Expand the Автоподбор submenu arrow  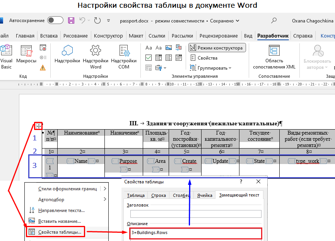point(105,199)
